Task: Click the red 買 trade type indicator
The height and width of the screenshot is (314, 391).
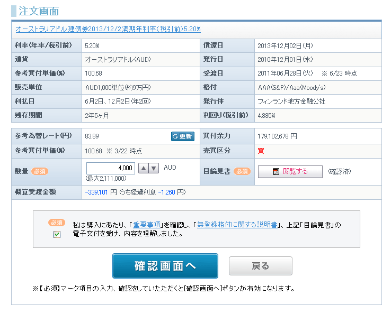Action: tap(261, 151)
